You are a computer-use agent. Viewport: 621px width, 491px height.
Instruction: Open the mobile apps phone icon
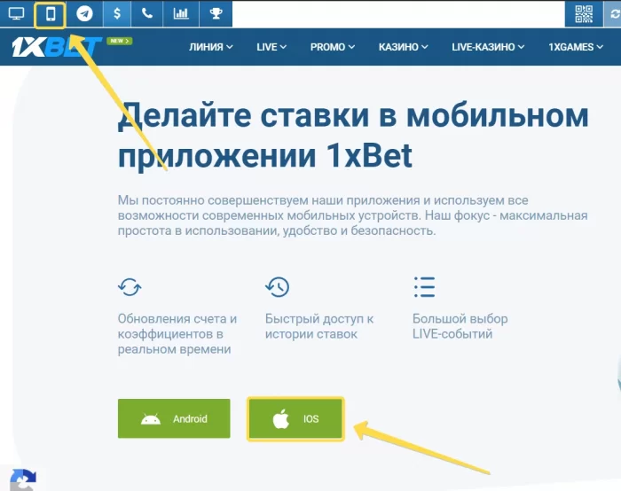point(51,15)
